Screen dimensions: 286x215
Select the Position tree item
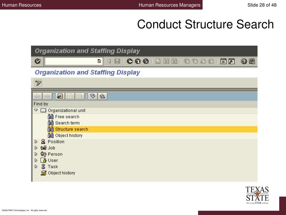[56, 142]
